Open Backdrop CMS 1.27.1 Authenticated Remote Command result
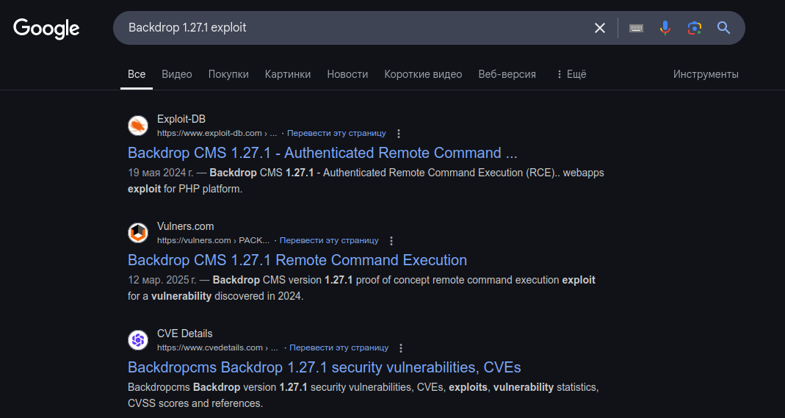 (x=322, y=153)
